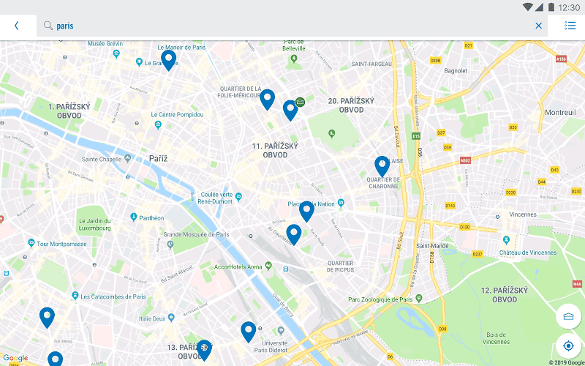The height and width of the screenshot is (366, 585).
Task: Tap the Vincennes label
Action: tap(523, 214)
